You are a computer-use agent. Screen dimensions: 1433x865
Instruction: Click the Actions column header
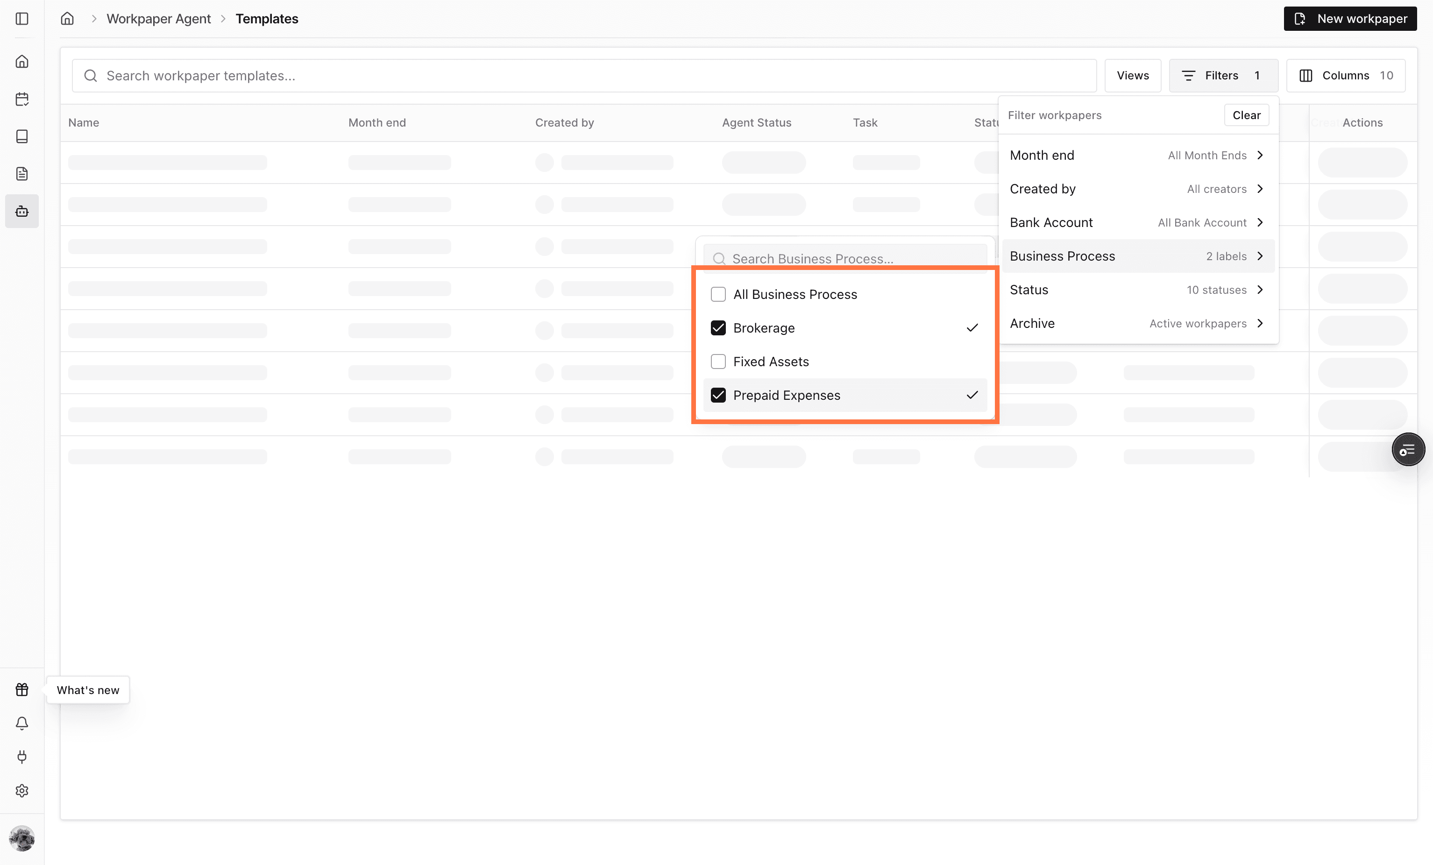point(1362,123)
